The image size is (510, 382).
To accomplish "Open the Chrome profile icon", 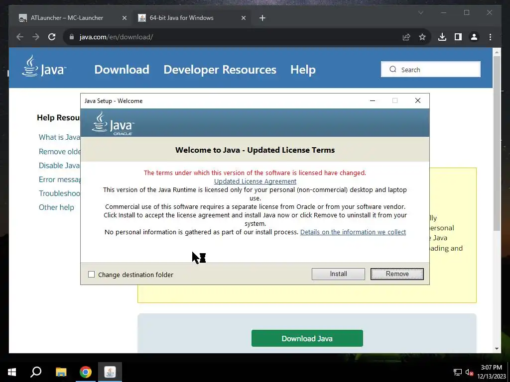I will [474, 37].
